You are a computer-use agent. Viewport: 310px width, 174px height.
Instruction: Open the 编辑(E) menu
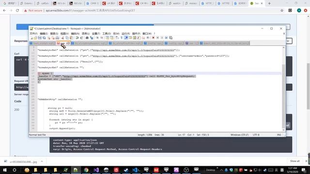coord(44,33)
